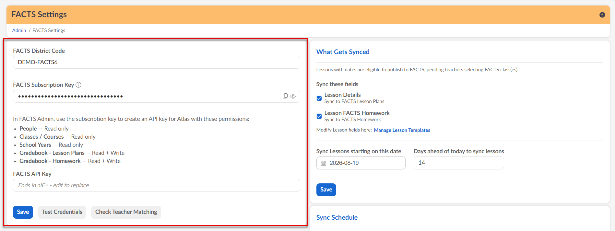The height and width of the screenshot is (231, 615).
Task: Click the 'FACTS Settings' page title
Action: tap(39, 15)
